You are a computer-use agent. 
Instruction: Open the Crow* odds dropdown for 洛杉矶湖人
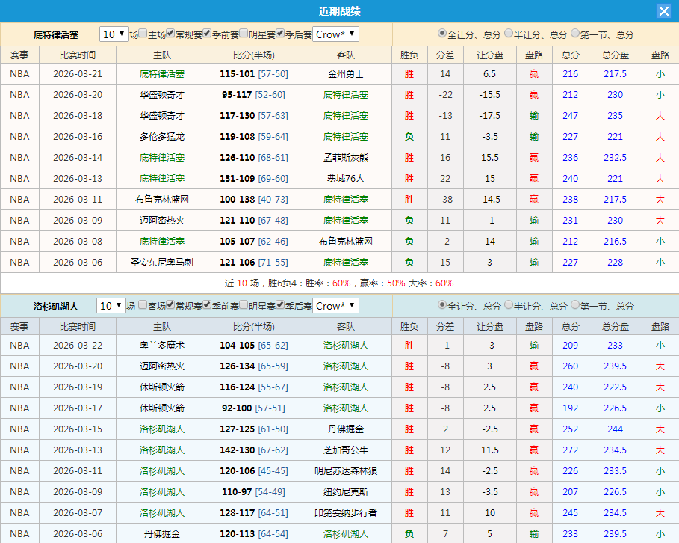[x=333, y=305]
